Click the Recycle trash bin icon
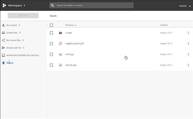 pos(3,63)
